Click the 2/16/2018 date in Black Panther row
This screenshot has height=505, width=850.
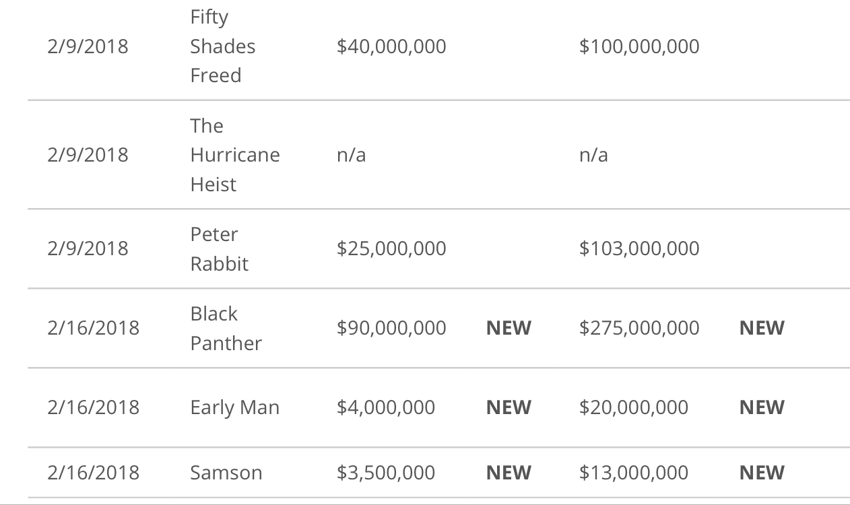(x=93, y=328)
